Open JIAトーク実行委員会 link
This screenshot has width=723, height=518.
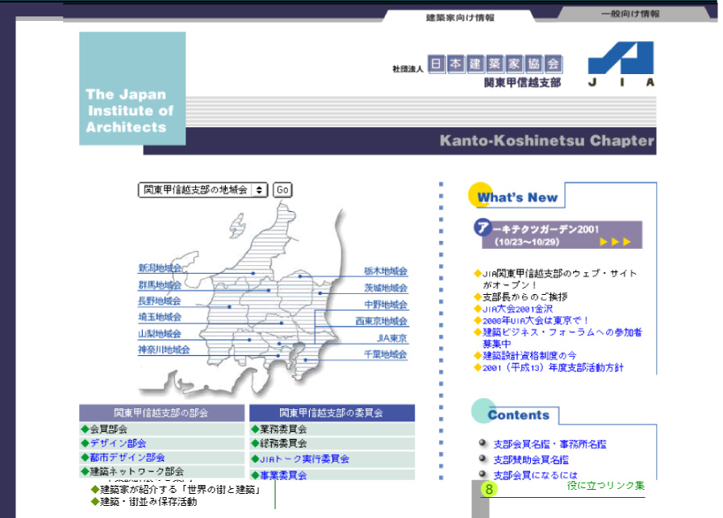[x=304, y=458]
